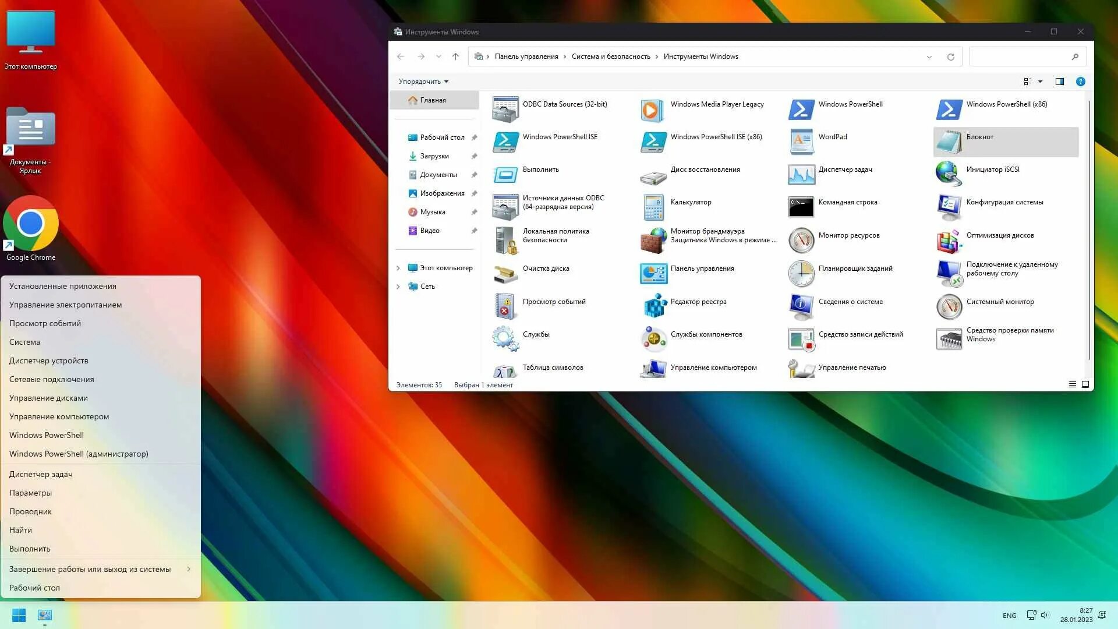Click ENG language indicator in tray
The width and height of the screenshot is (1118, 629).
coord(1009,616)
